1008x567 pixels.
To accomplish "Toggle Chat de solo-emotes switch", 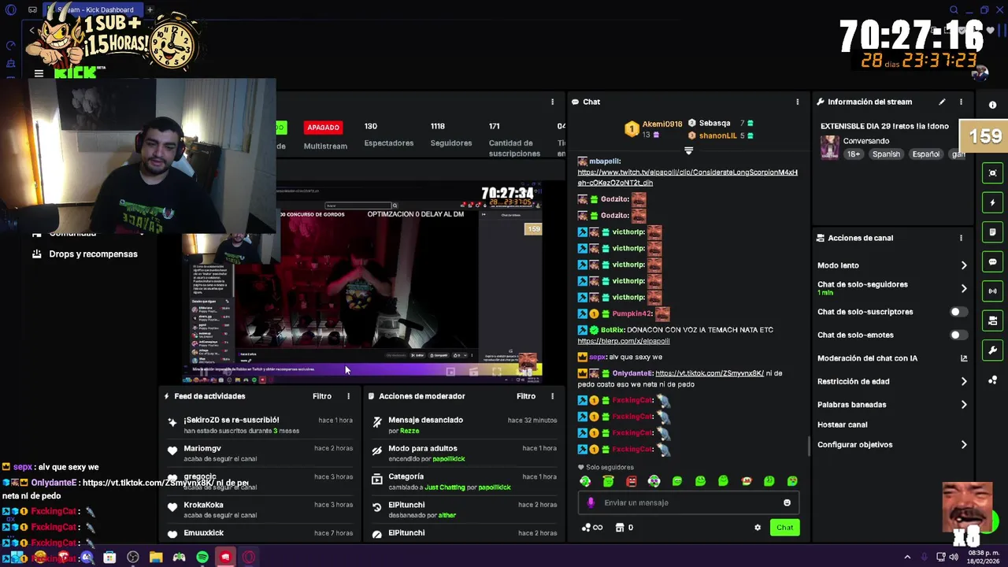I will pos(958,335).
